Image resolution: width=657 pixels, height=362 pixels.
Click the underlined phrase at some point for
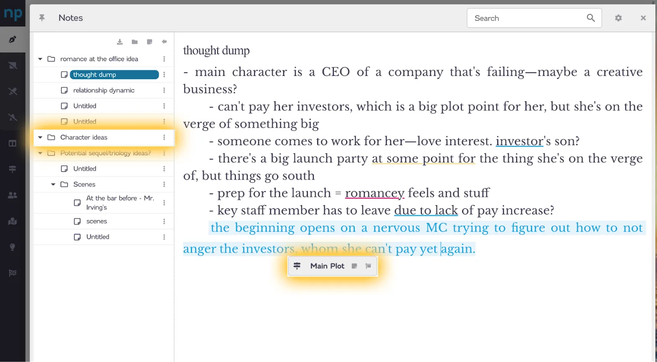tap(423, 159)
